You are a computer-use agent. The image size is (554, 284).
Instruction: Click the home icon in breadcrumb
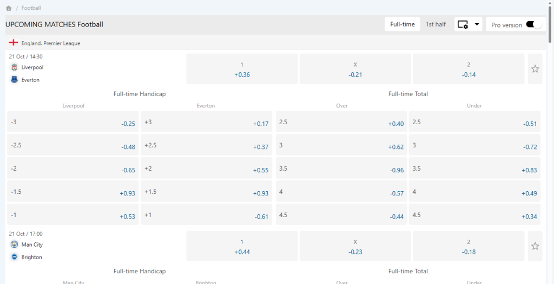9,8
